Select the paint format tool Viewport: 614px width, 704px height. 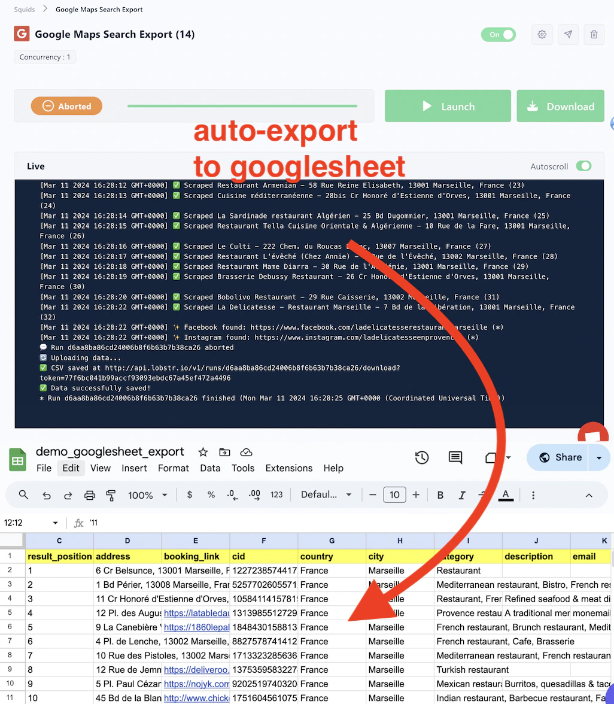111,495
